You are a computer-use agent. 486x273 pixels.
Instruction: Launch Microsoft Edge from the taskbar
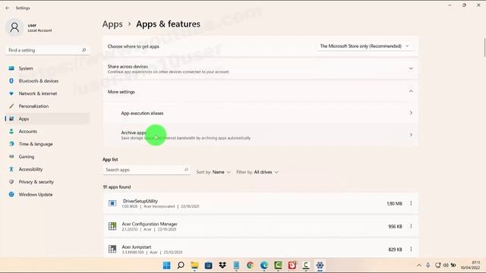[264, 265]
